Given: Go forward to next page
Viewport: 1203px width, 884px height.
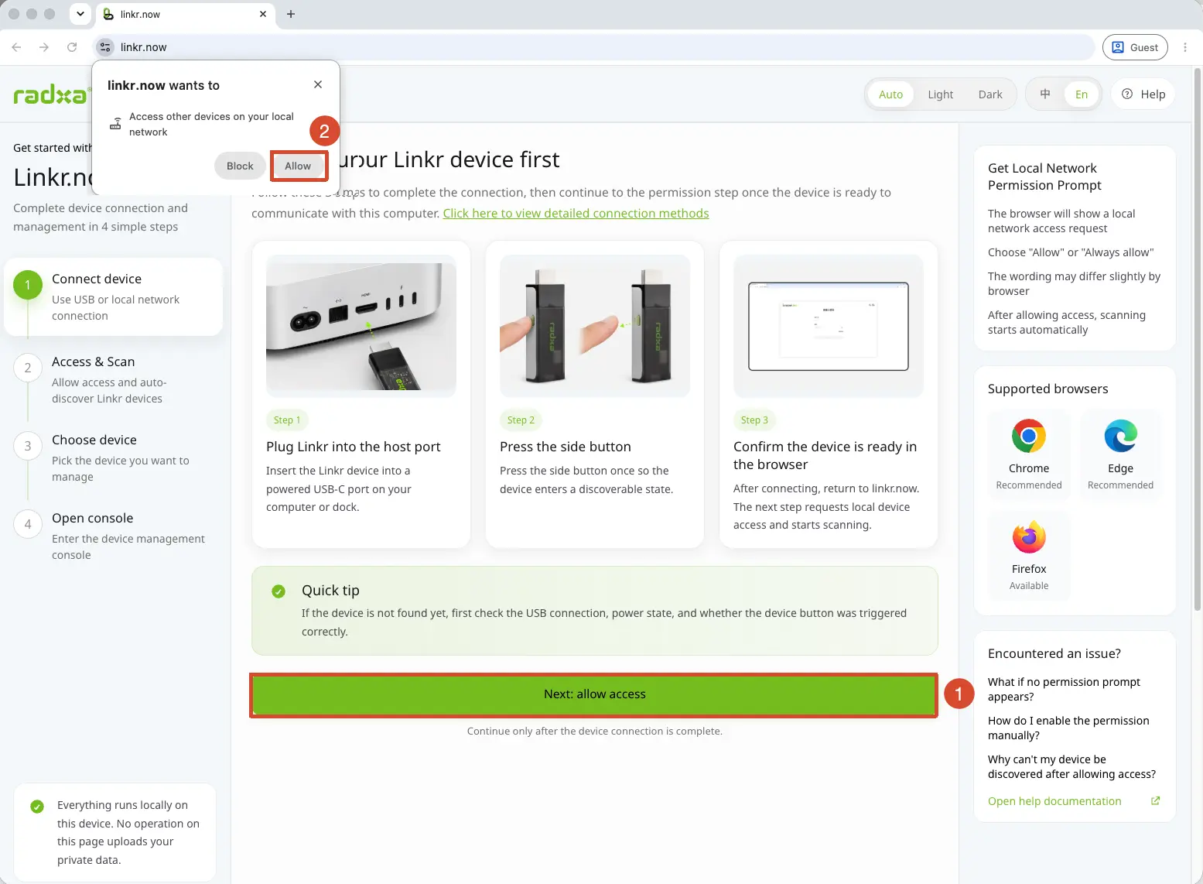Looking at the screenshot, I should click(x=44, y=47).
